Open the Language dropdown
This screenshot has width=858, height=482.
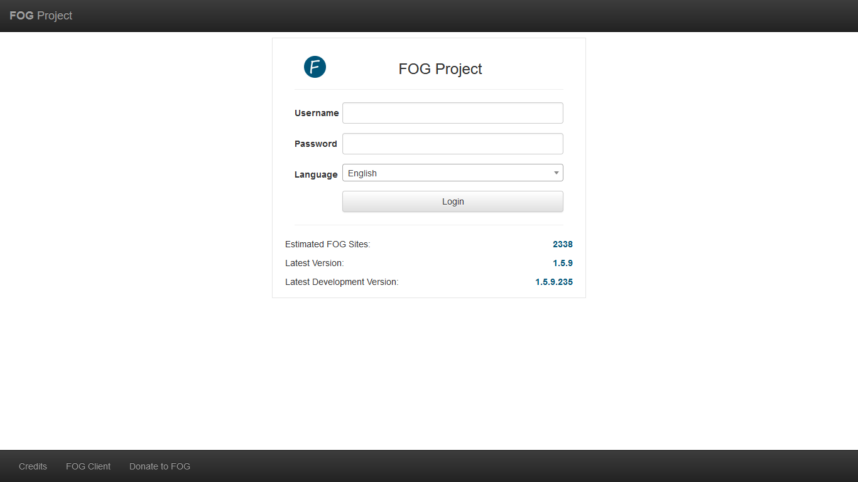[452, 173]
